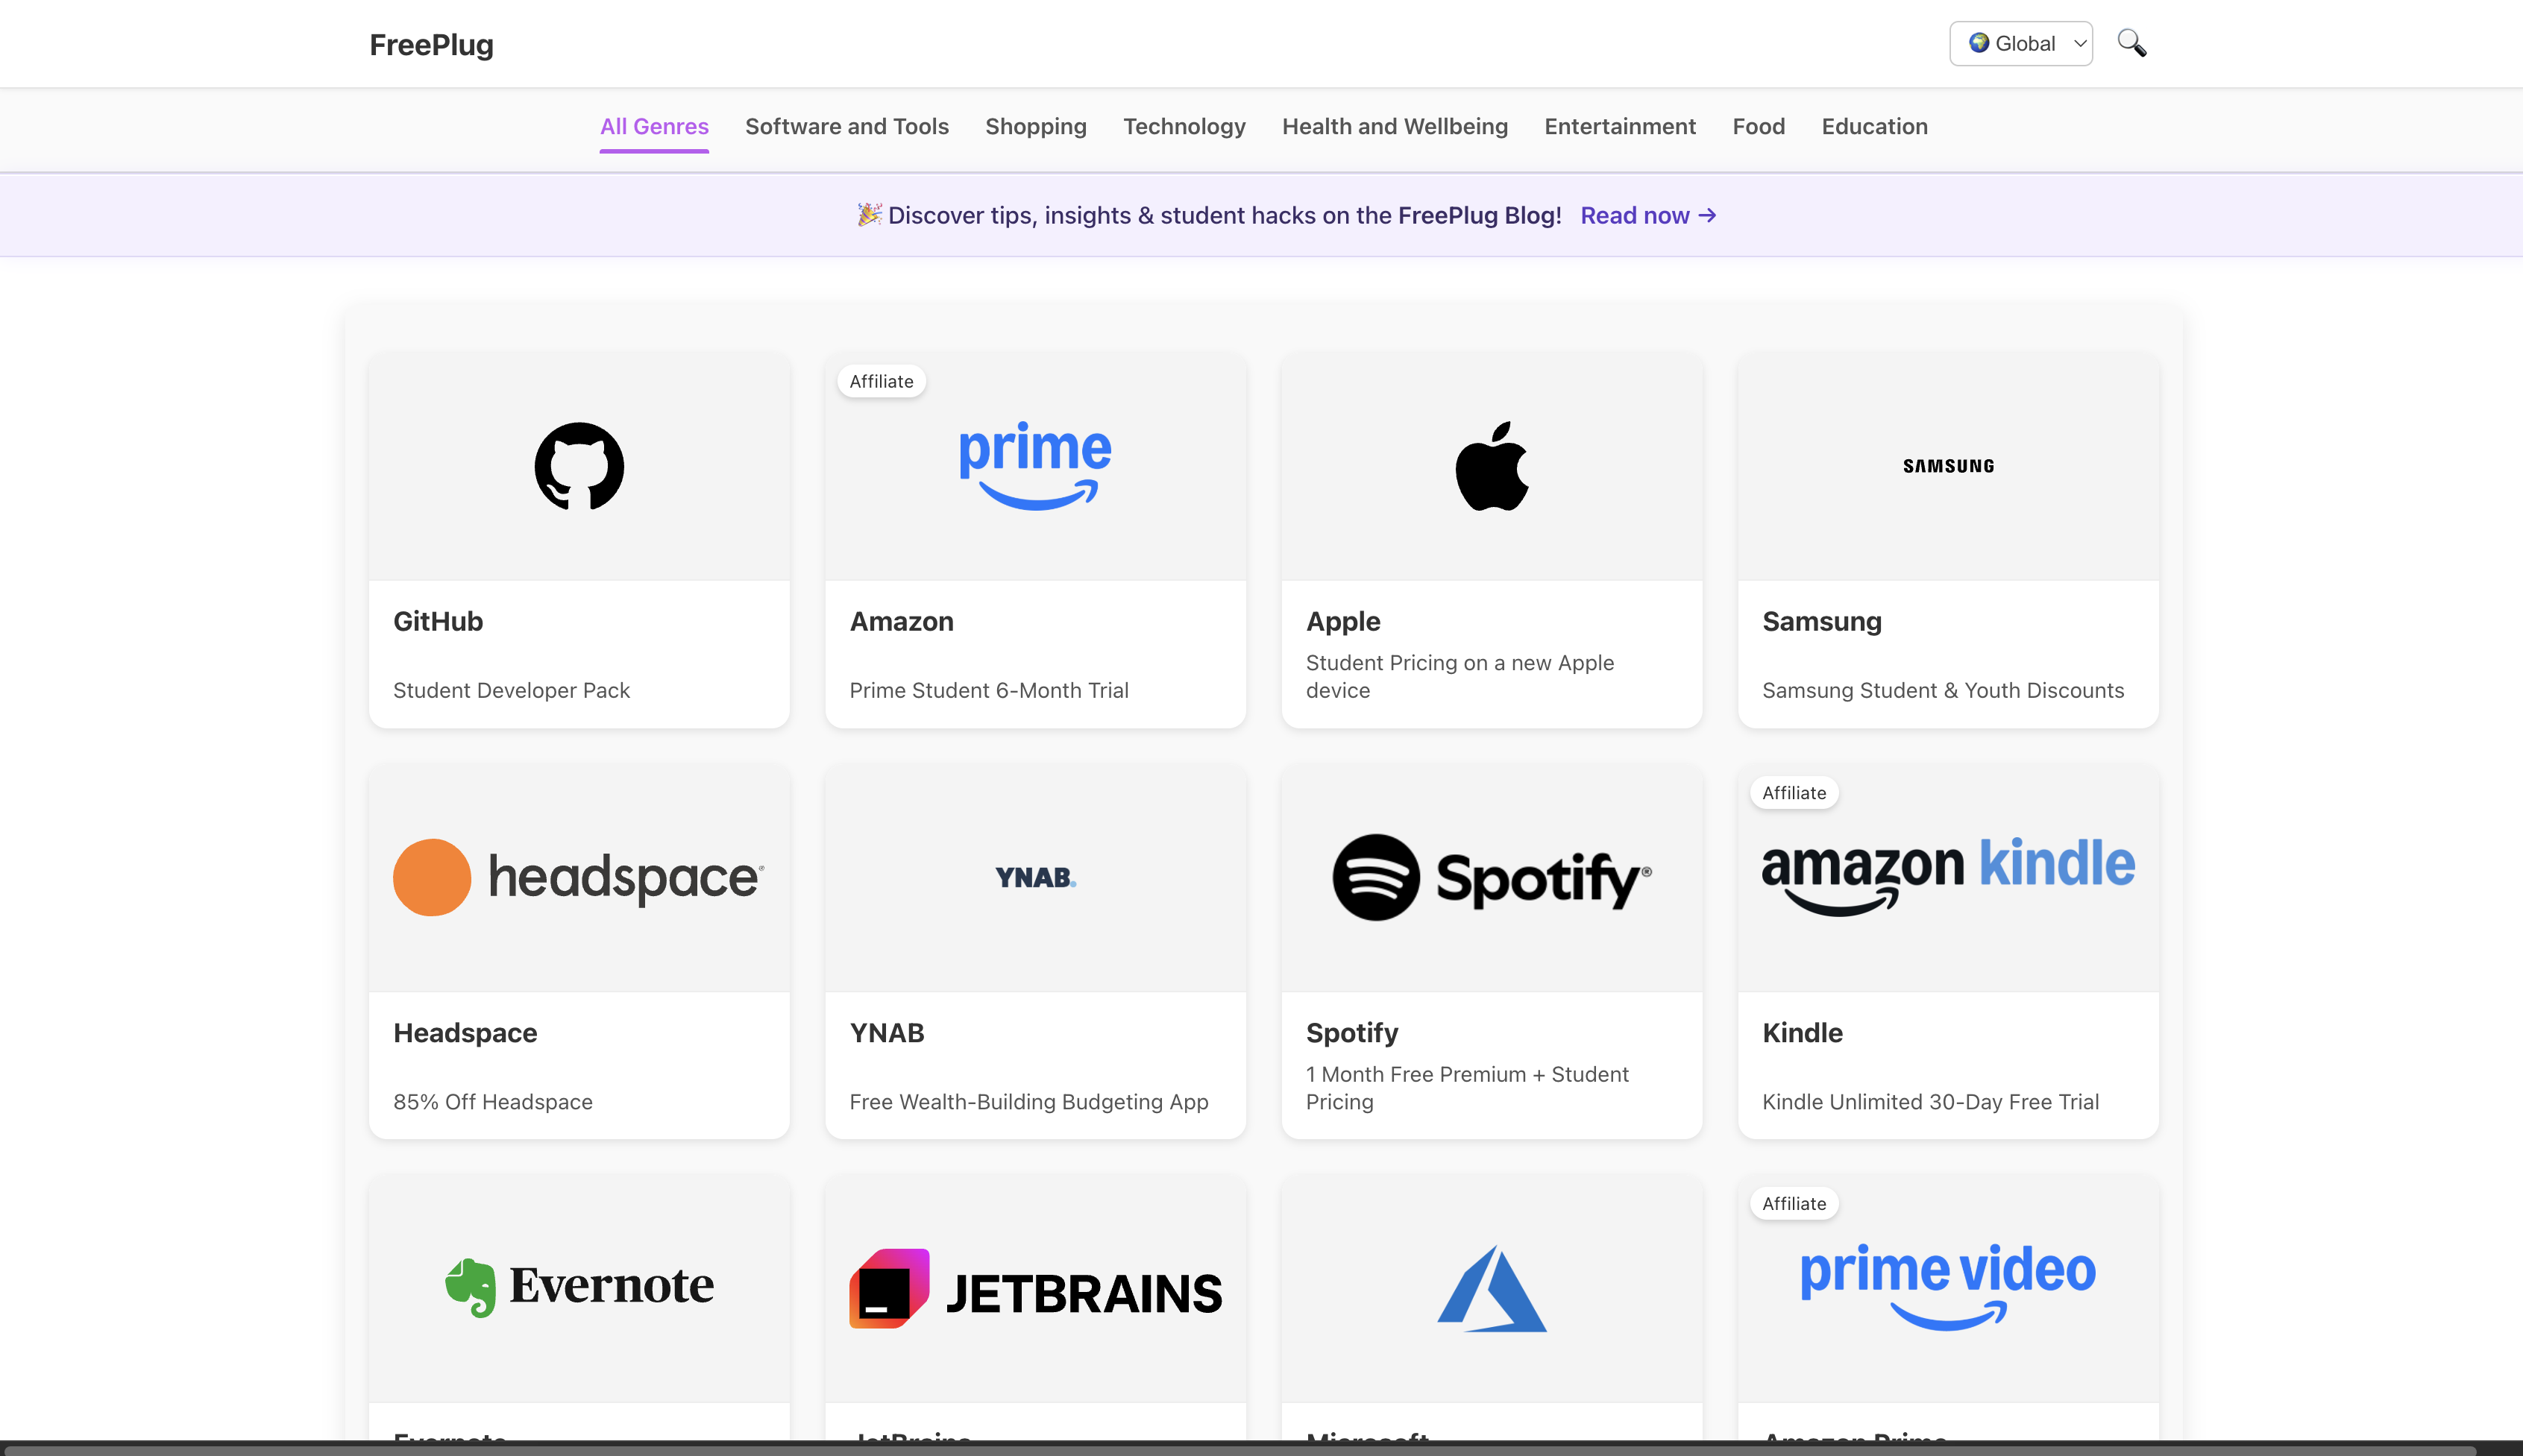Click the Read now blog link
The height and width of the screenshot is (1456, 2523).
(1647, 215)
